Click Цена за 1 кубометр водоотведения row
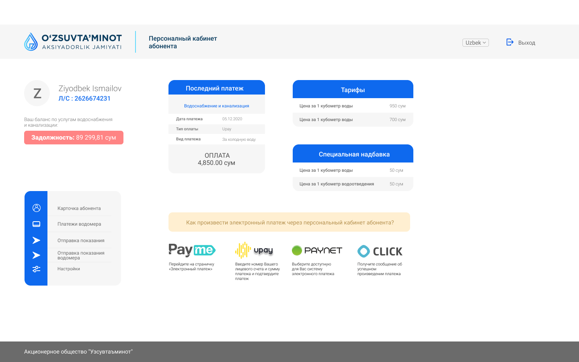Screen dimensions: 579x362 coord(353,184)
